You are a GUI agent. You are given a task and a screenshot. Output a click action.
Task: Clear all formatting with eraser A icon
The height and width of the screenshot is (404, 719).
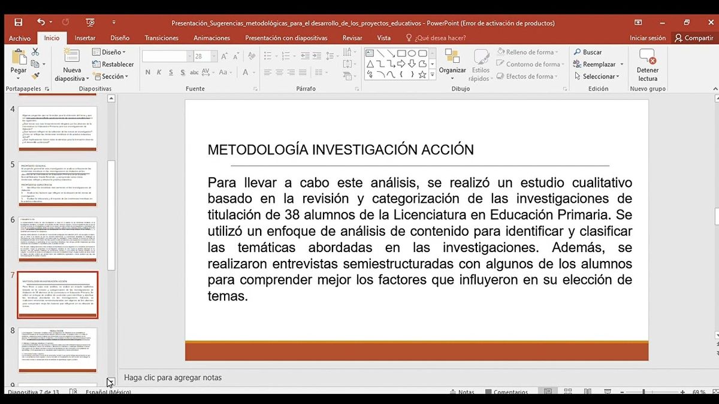[251, 56]
